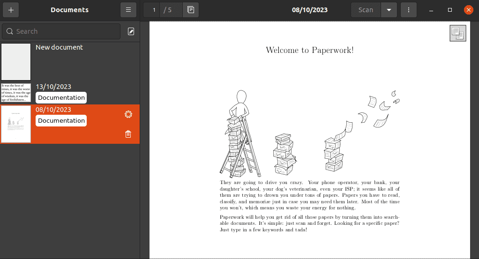Click the New document blank thumbnail
The image size is (479, 259).
click(16, 62)
